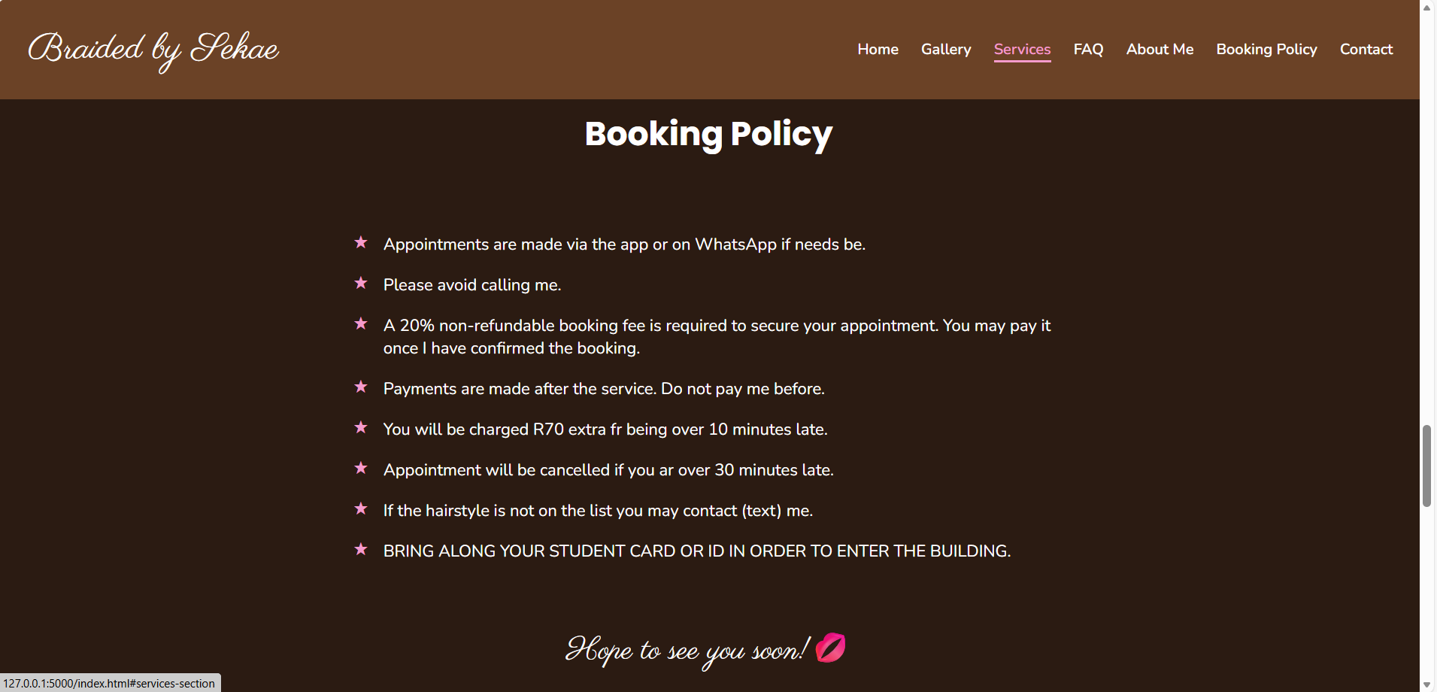Click the page's vertical scrollbar thumb
The image size is (1437, 692).
point(1426,466)
